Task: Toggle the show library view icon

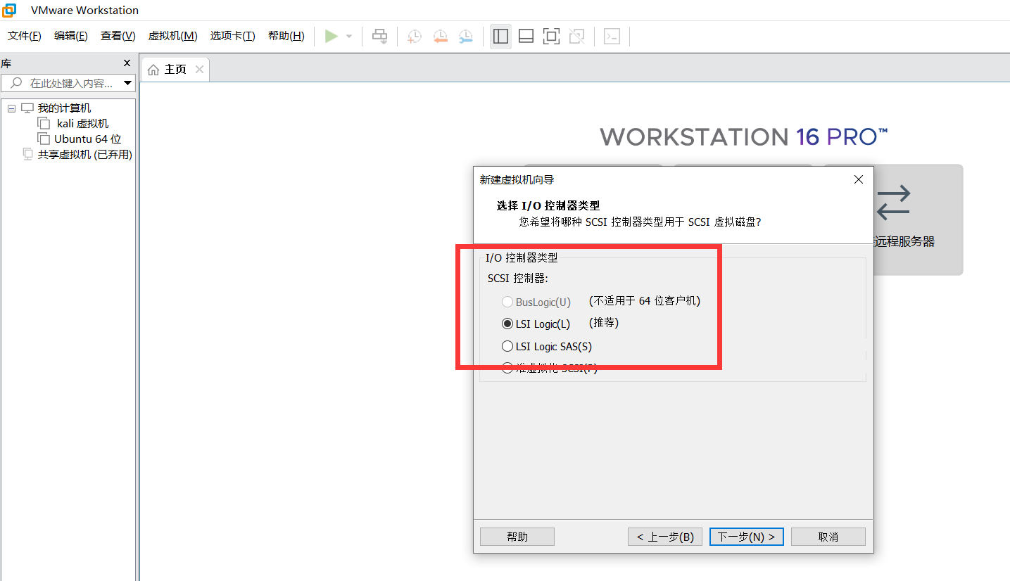Action: pos(501,37)
